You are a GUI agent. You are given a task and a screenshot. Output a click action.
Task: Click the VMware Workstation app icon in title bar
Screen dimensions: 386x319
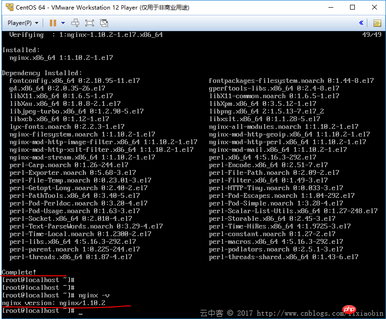click(x=10, y=7)
